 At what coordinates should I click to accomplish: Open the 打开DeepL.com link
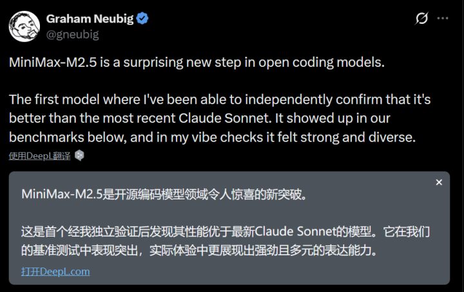click(x=55, y=271)
